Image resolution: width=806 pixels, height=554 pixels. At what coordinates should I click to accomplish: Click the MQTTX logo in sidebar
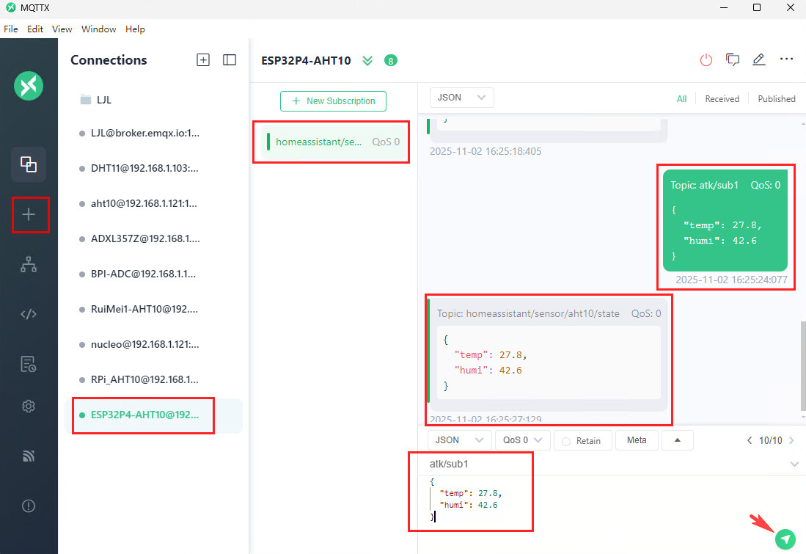29,85
